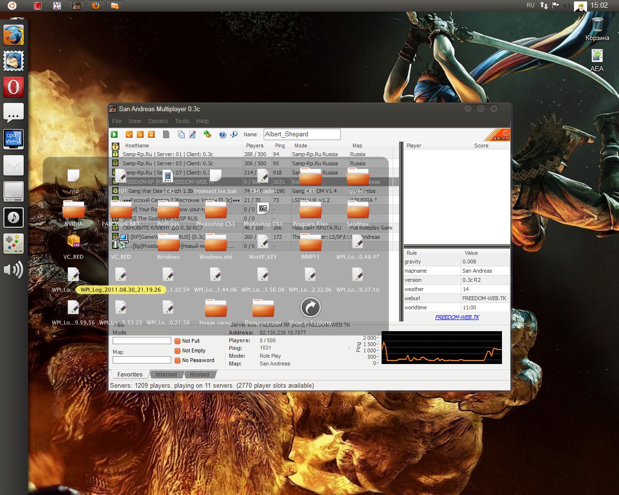
Task: Click the Ubuntu logo in top panel
Action: [x=12, y=5]
